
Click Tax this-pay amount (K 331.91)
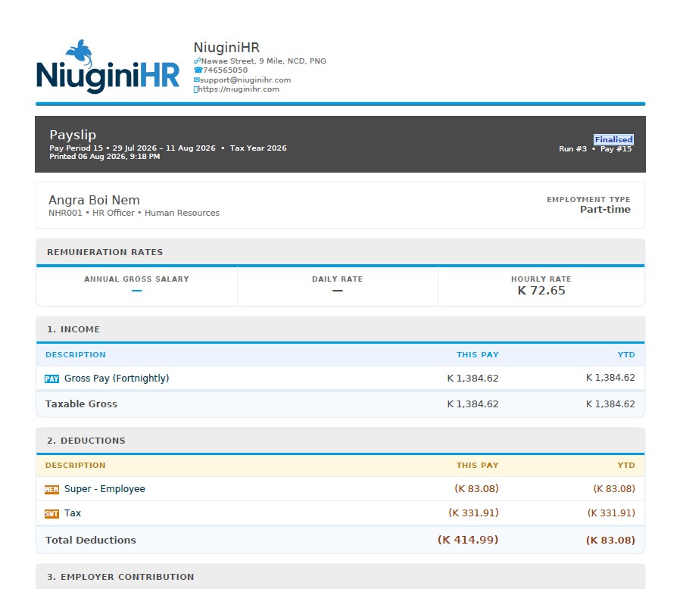473,513
